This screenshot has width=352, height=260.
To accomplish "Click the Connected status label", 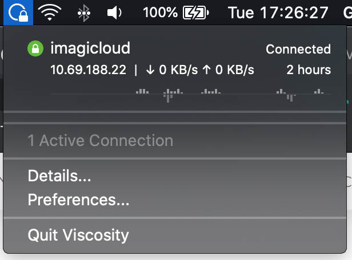I will click(x=298, y=49).
